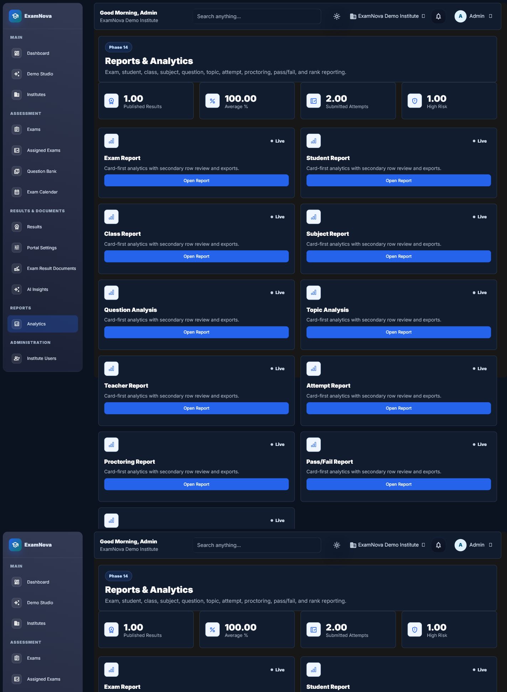The width and height of the screenshot is (507, 692).
Task: Click the Pass/Fail Report card chart icon
Action: coord(314,445)
